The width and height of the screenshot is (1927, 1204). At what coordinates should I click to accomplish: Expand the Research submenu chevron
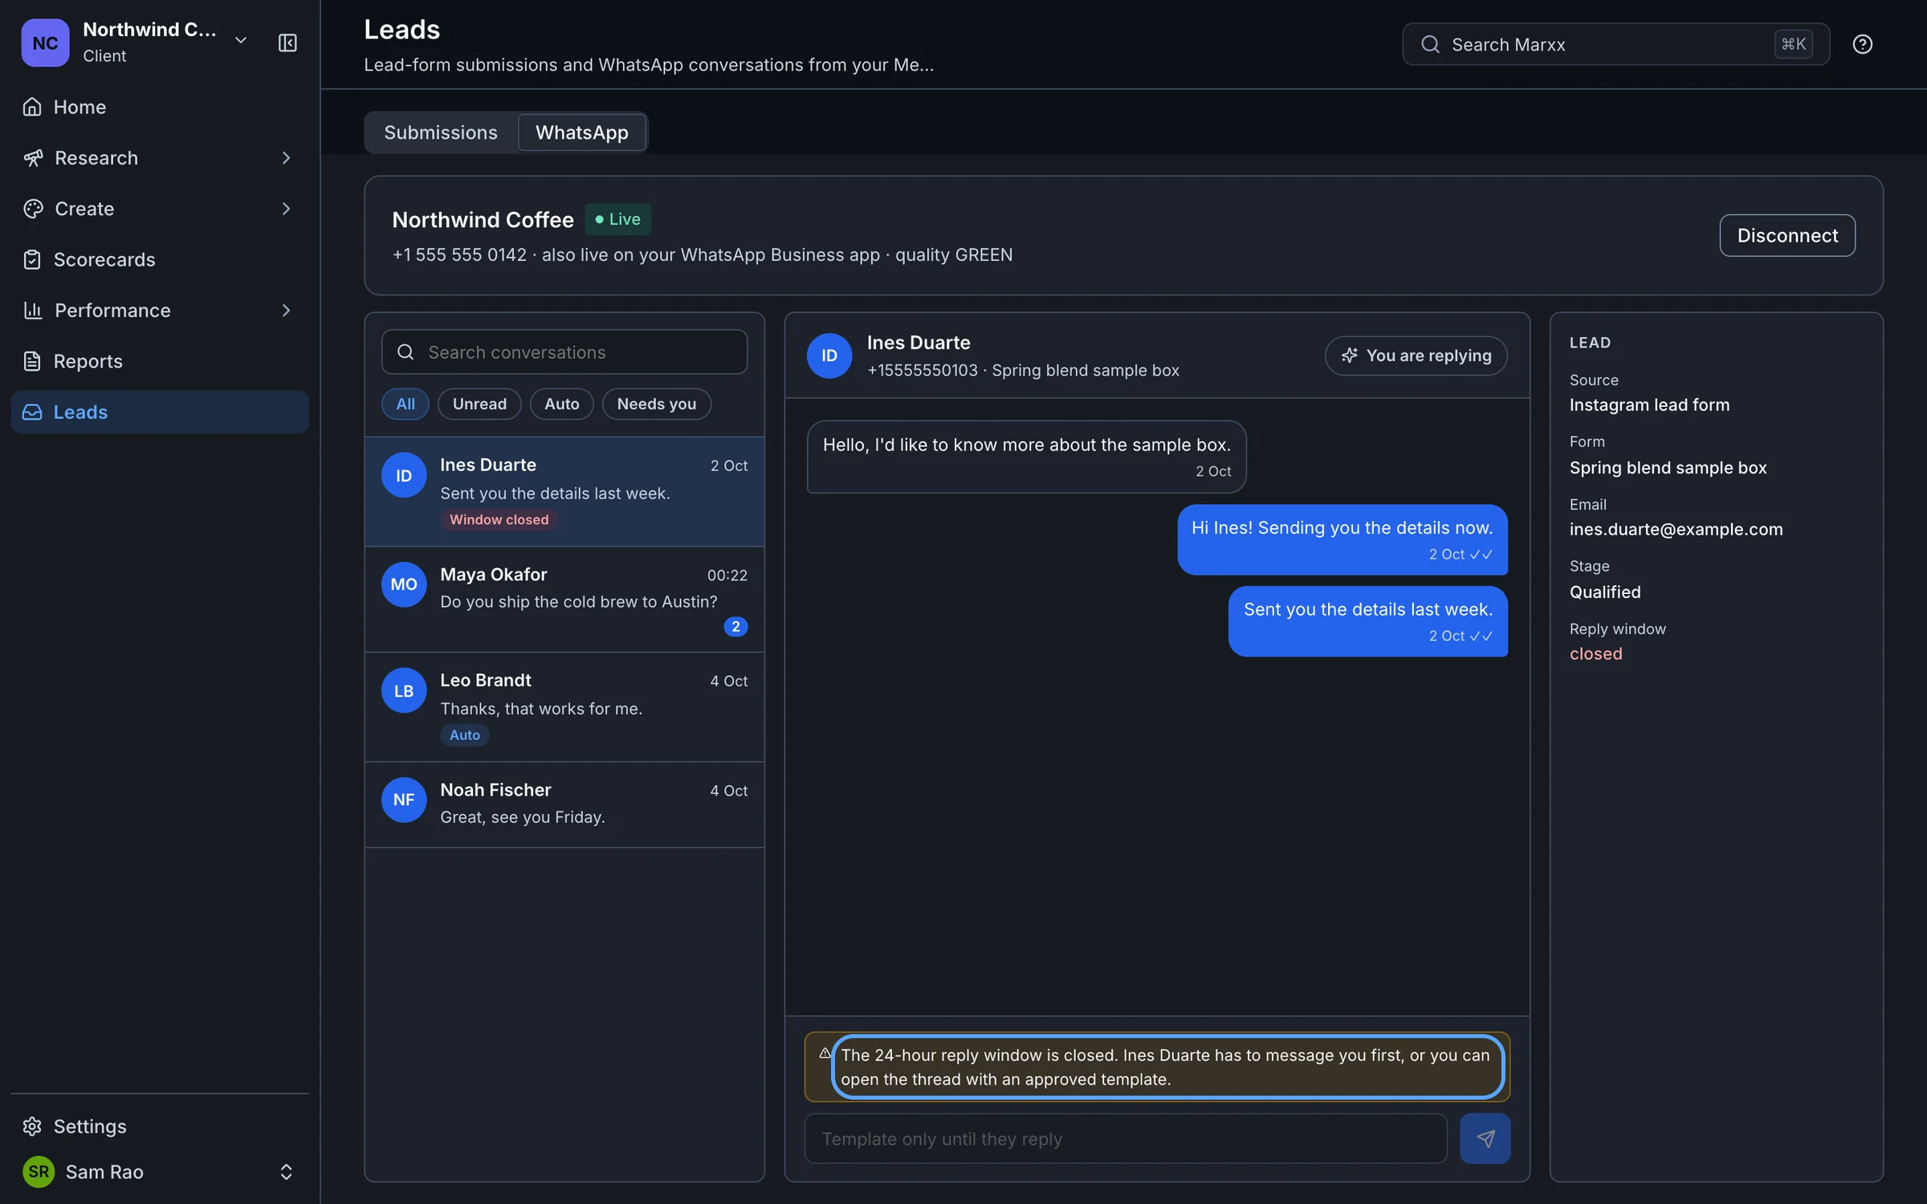pyautogui.click(x=286, y=158)
